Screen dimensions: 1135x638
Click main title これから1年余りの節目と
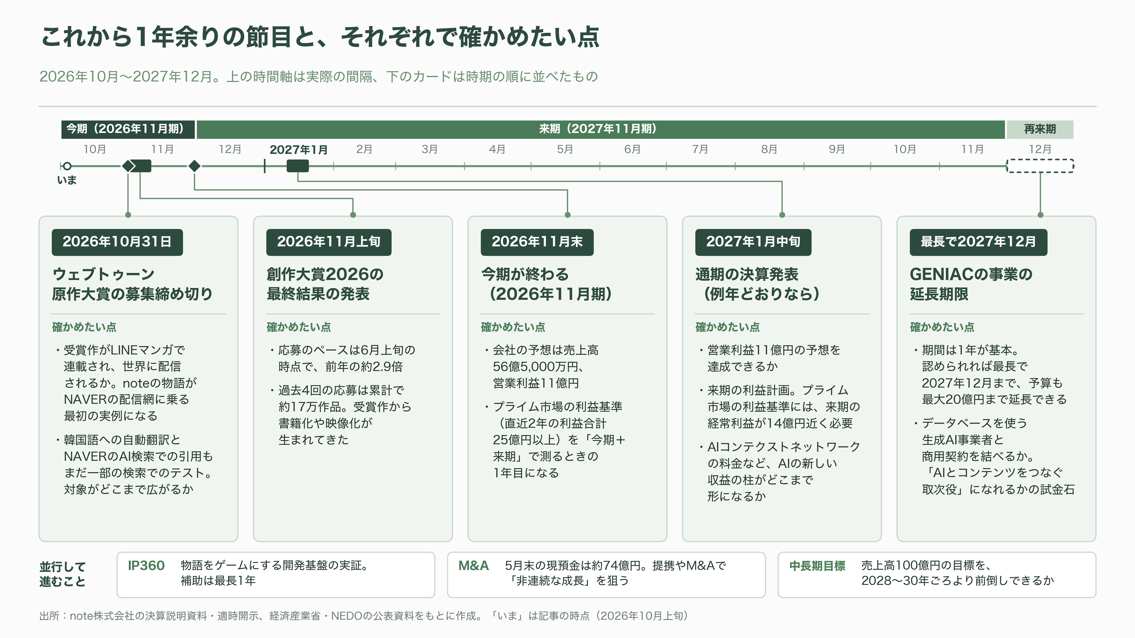click(320, 37)
